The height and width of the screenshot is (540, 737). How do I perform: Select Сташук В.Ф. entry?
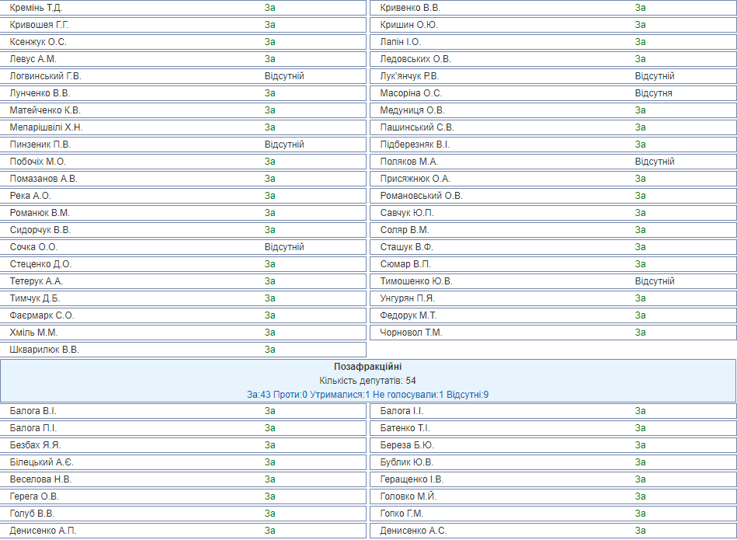[x=553, y=247]
